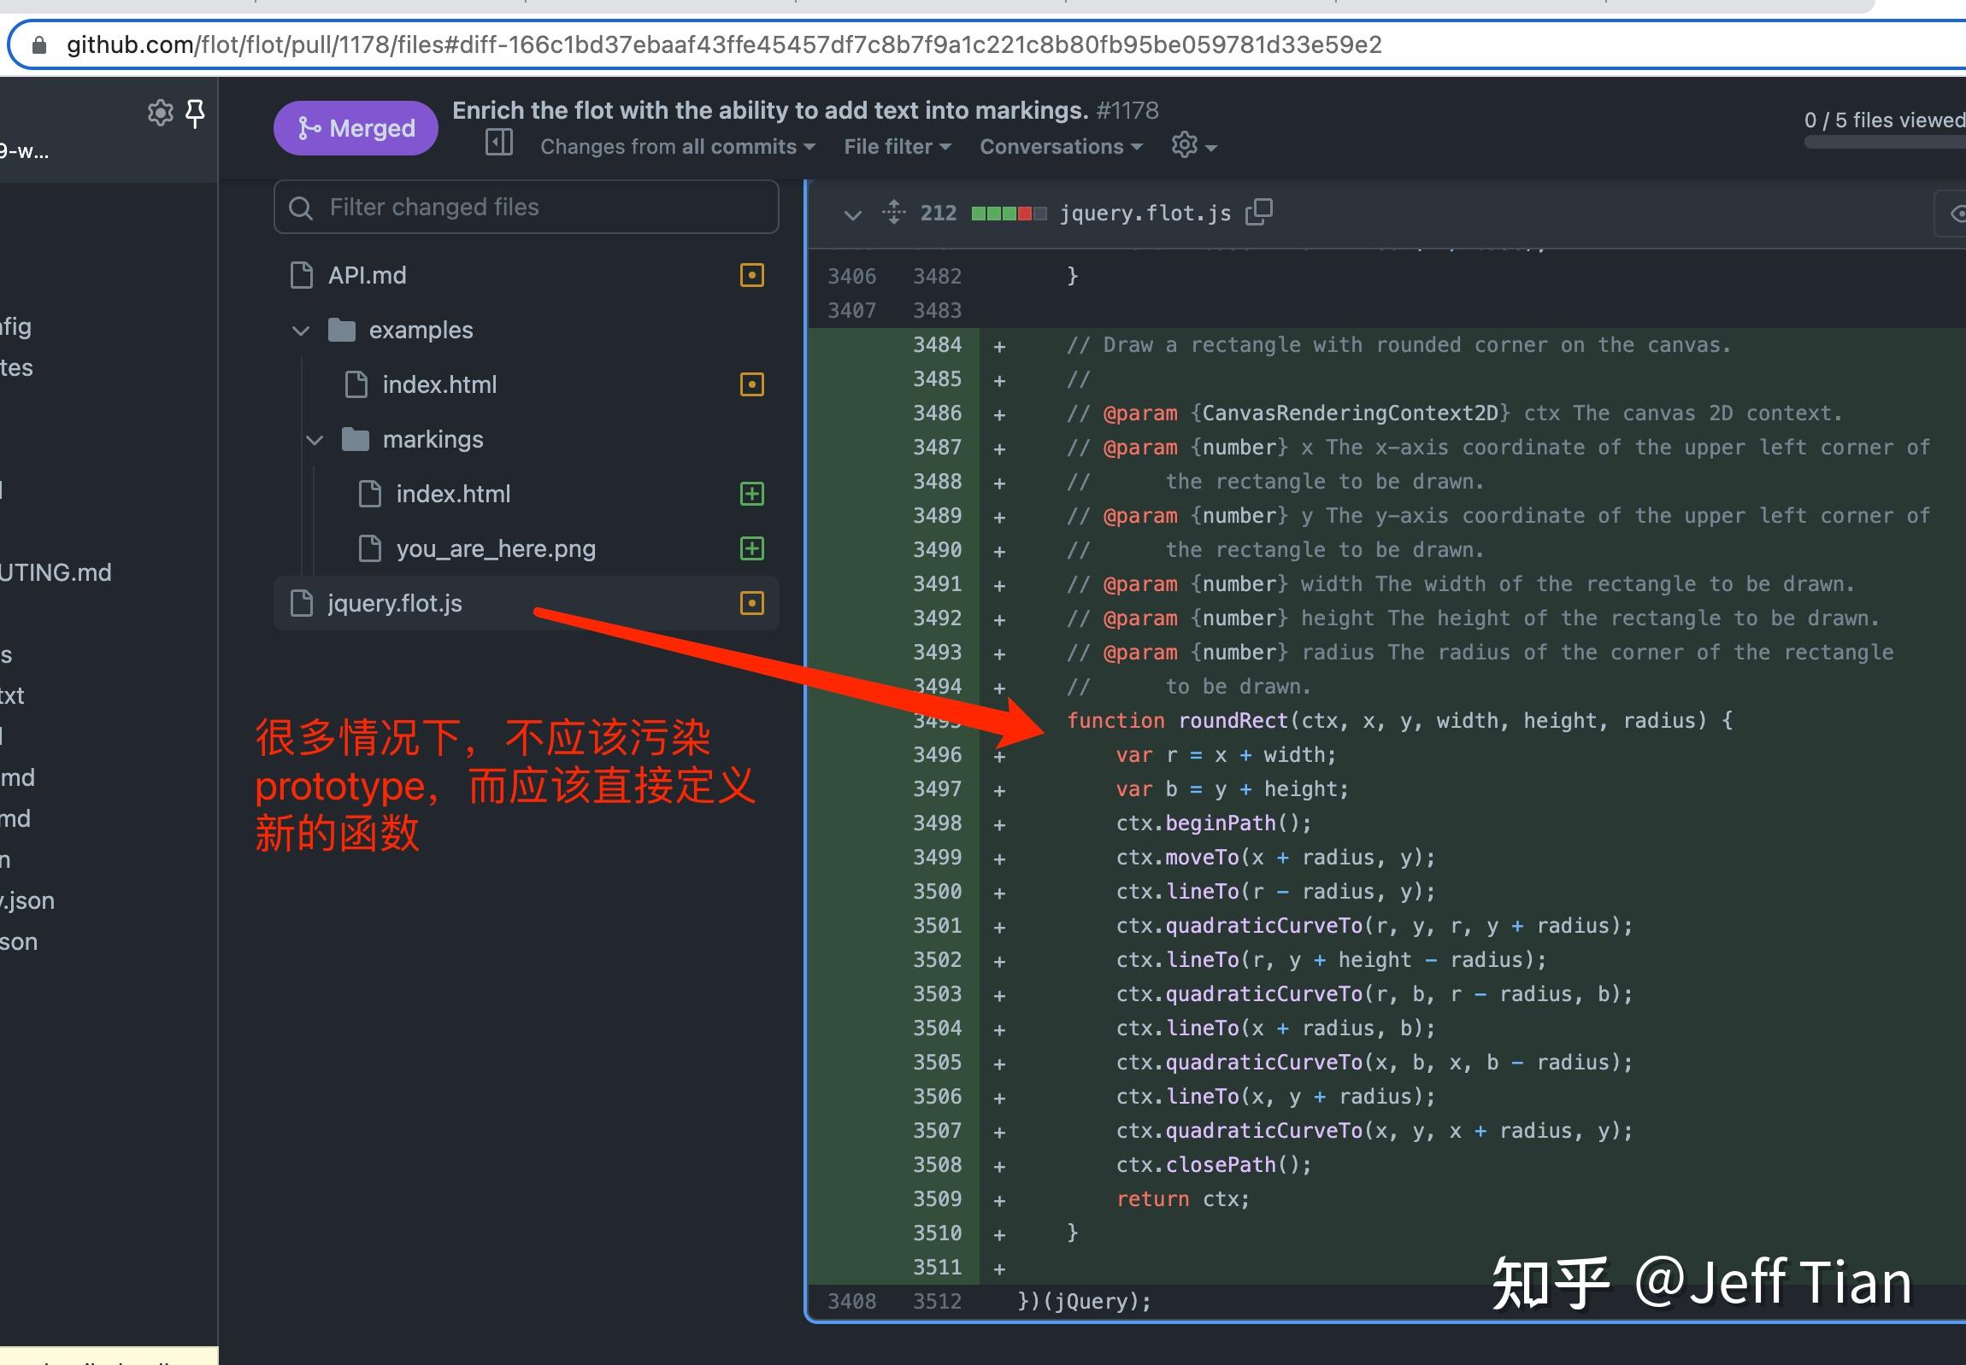Image resolution: width=1966 pixels, height=1365 pixels.
Task: Click the jquery.flot.js file header name
Action: click(1145, 214)
